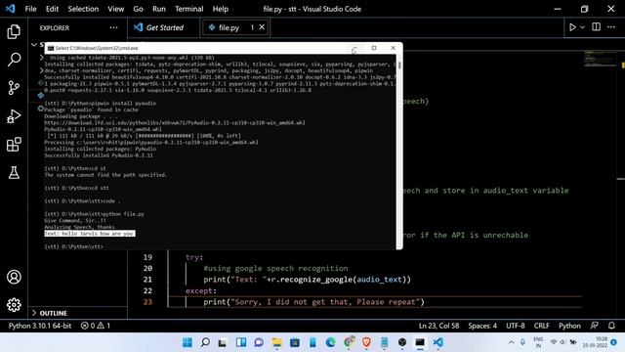Click the 'except:' keyword on line 22
Screen dimensions: 625x352
tap(201, 291)
